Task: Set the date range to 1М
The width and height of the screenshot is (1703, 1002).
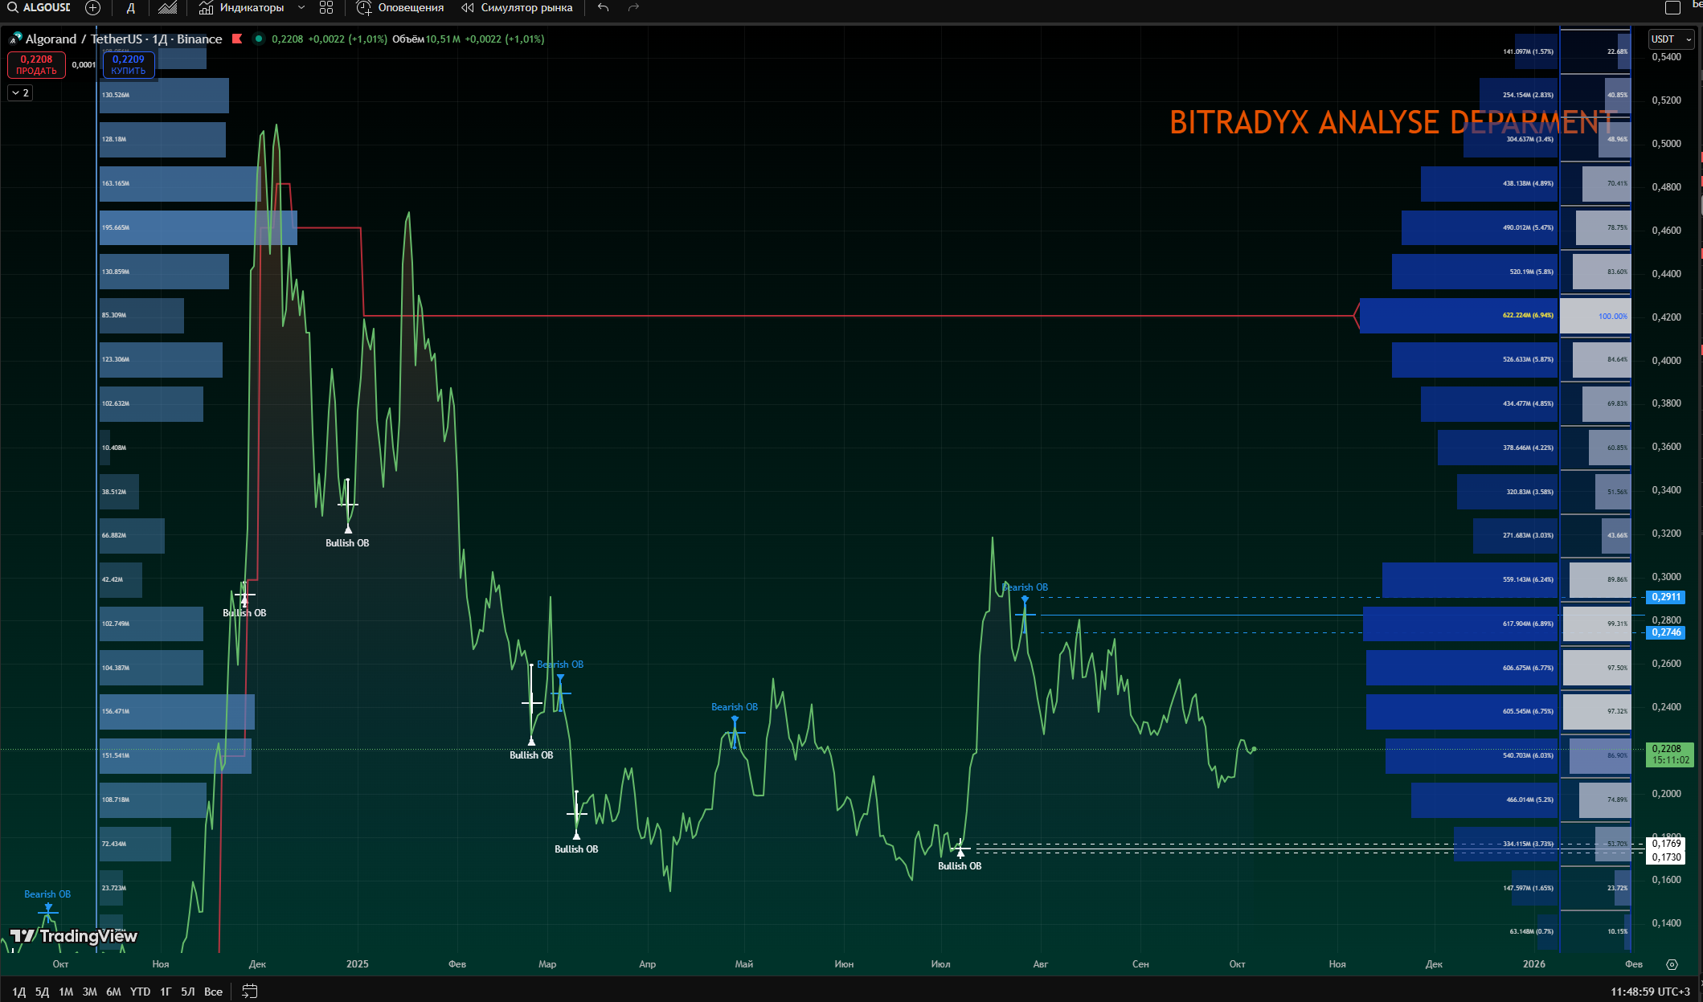Action: click(x=66, y=992)
